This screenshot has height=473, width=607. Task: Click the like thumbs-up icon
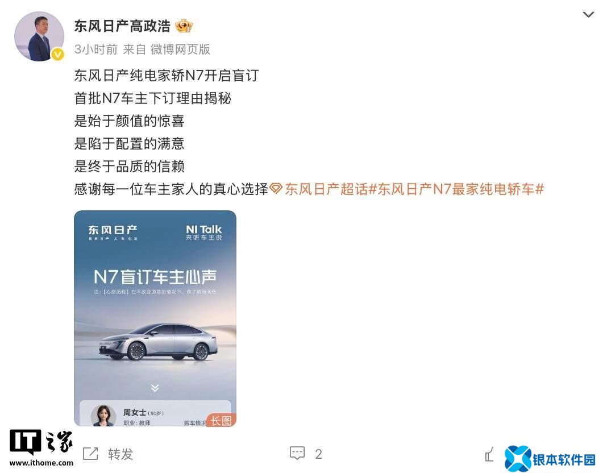click(x=490, y=454)
